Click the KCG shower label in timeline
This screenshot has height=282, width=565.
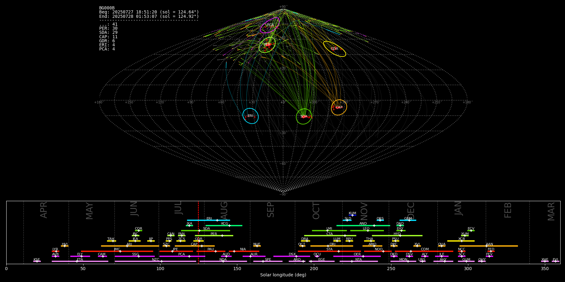[x=225, y=224]
